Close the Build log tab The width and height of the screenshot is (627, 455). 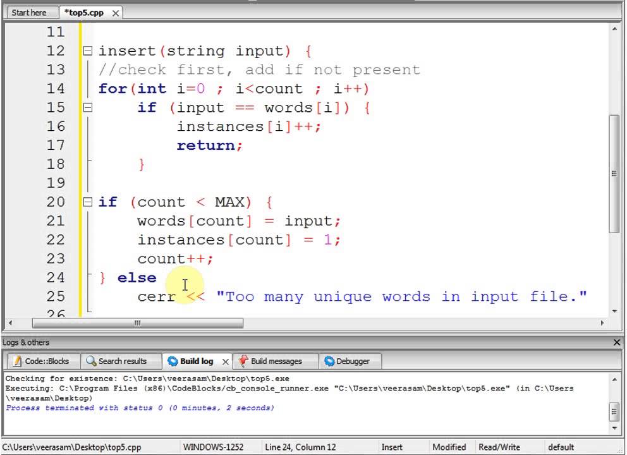click(x=226, y=361)
